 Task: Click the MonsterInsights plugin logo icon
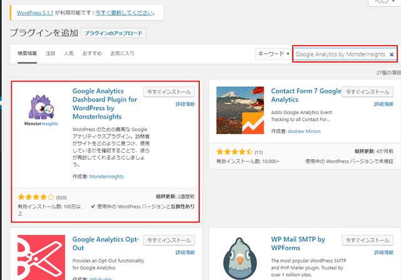(41, 110)
